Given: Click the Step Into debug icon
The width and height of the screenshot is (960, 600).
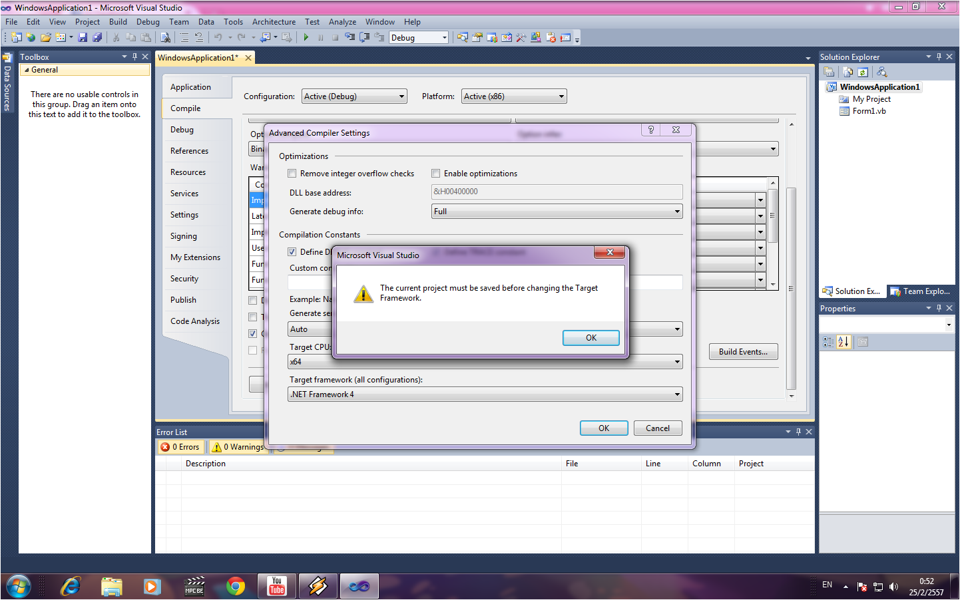Looking at the screenshot, I should coord(350,38).
